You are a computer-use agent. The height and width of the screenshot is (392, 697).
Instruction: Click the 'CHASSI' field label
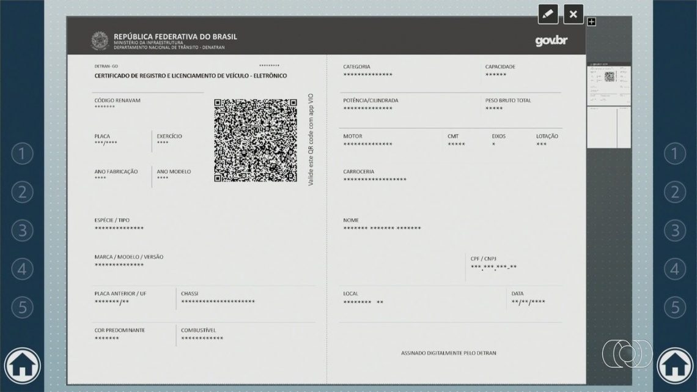point(190,294)
